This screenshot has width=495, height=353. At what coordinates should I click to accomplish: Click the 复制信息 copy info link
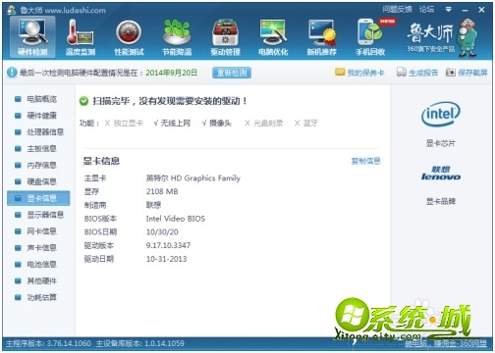click(365, 161)
